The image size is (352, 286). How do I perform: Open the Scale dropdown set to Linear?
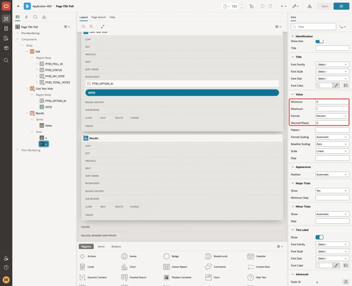332,151
